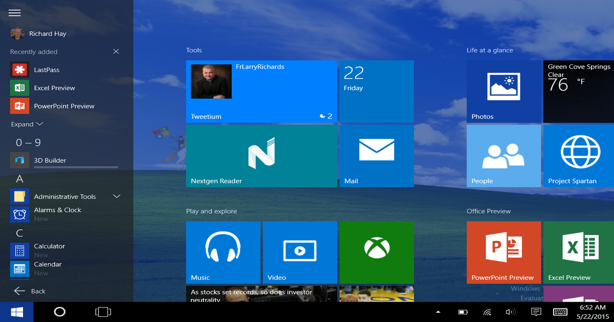This screenshot has height=322, width=614.
Task: Open Nextgen Reader tile
Action: (261, 155)
